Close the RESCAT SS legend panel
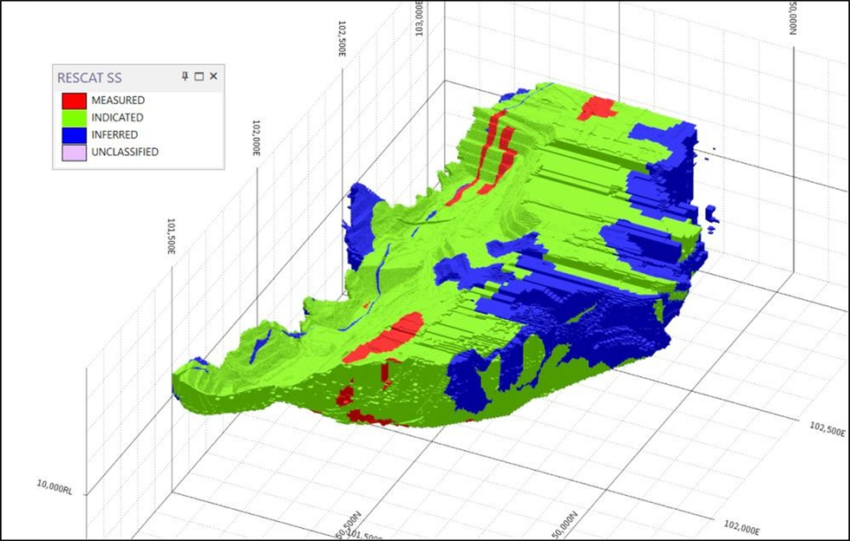850x541 pixels. [x=213, y=77]
